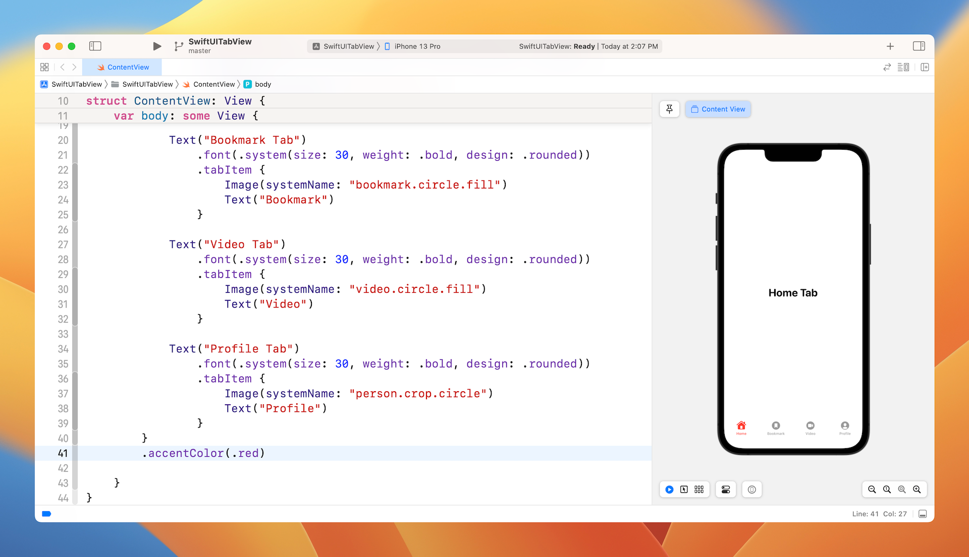Add a new editor split
Screen dimensions: 969x557
click(x=925, y=67)
